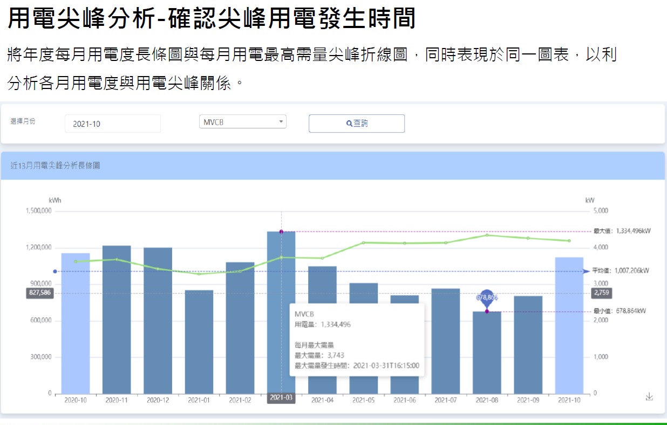
Task: Click the 最小值: 678,864kW label
Action: [619, 311]
